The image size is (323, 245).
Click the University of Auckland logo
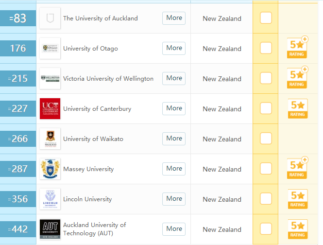tap(50, 18)
